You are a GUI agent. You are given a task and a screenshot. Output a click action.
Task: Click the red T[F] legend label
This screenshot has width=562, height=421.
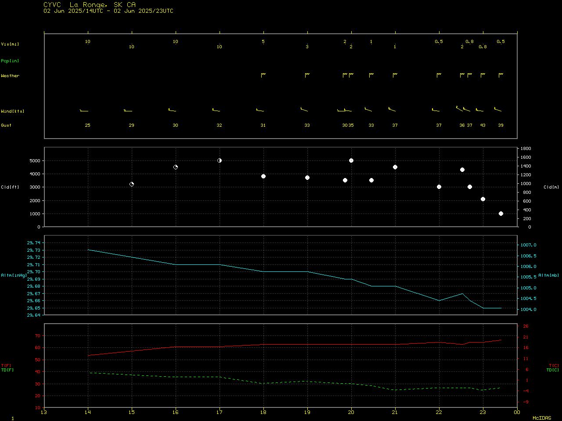pyautogui.click(x=6, y=366)
